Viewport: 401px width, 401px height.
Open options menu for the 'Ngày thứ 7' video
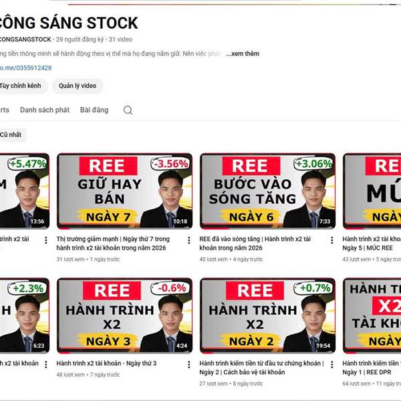(x=188, y=240)
